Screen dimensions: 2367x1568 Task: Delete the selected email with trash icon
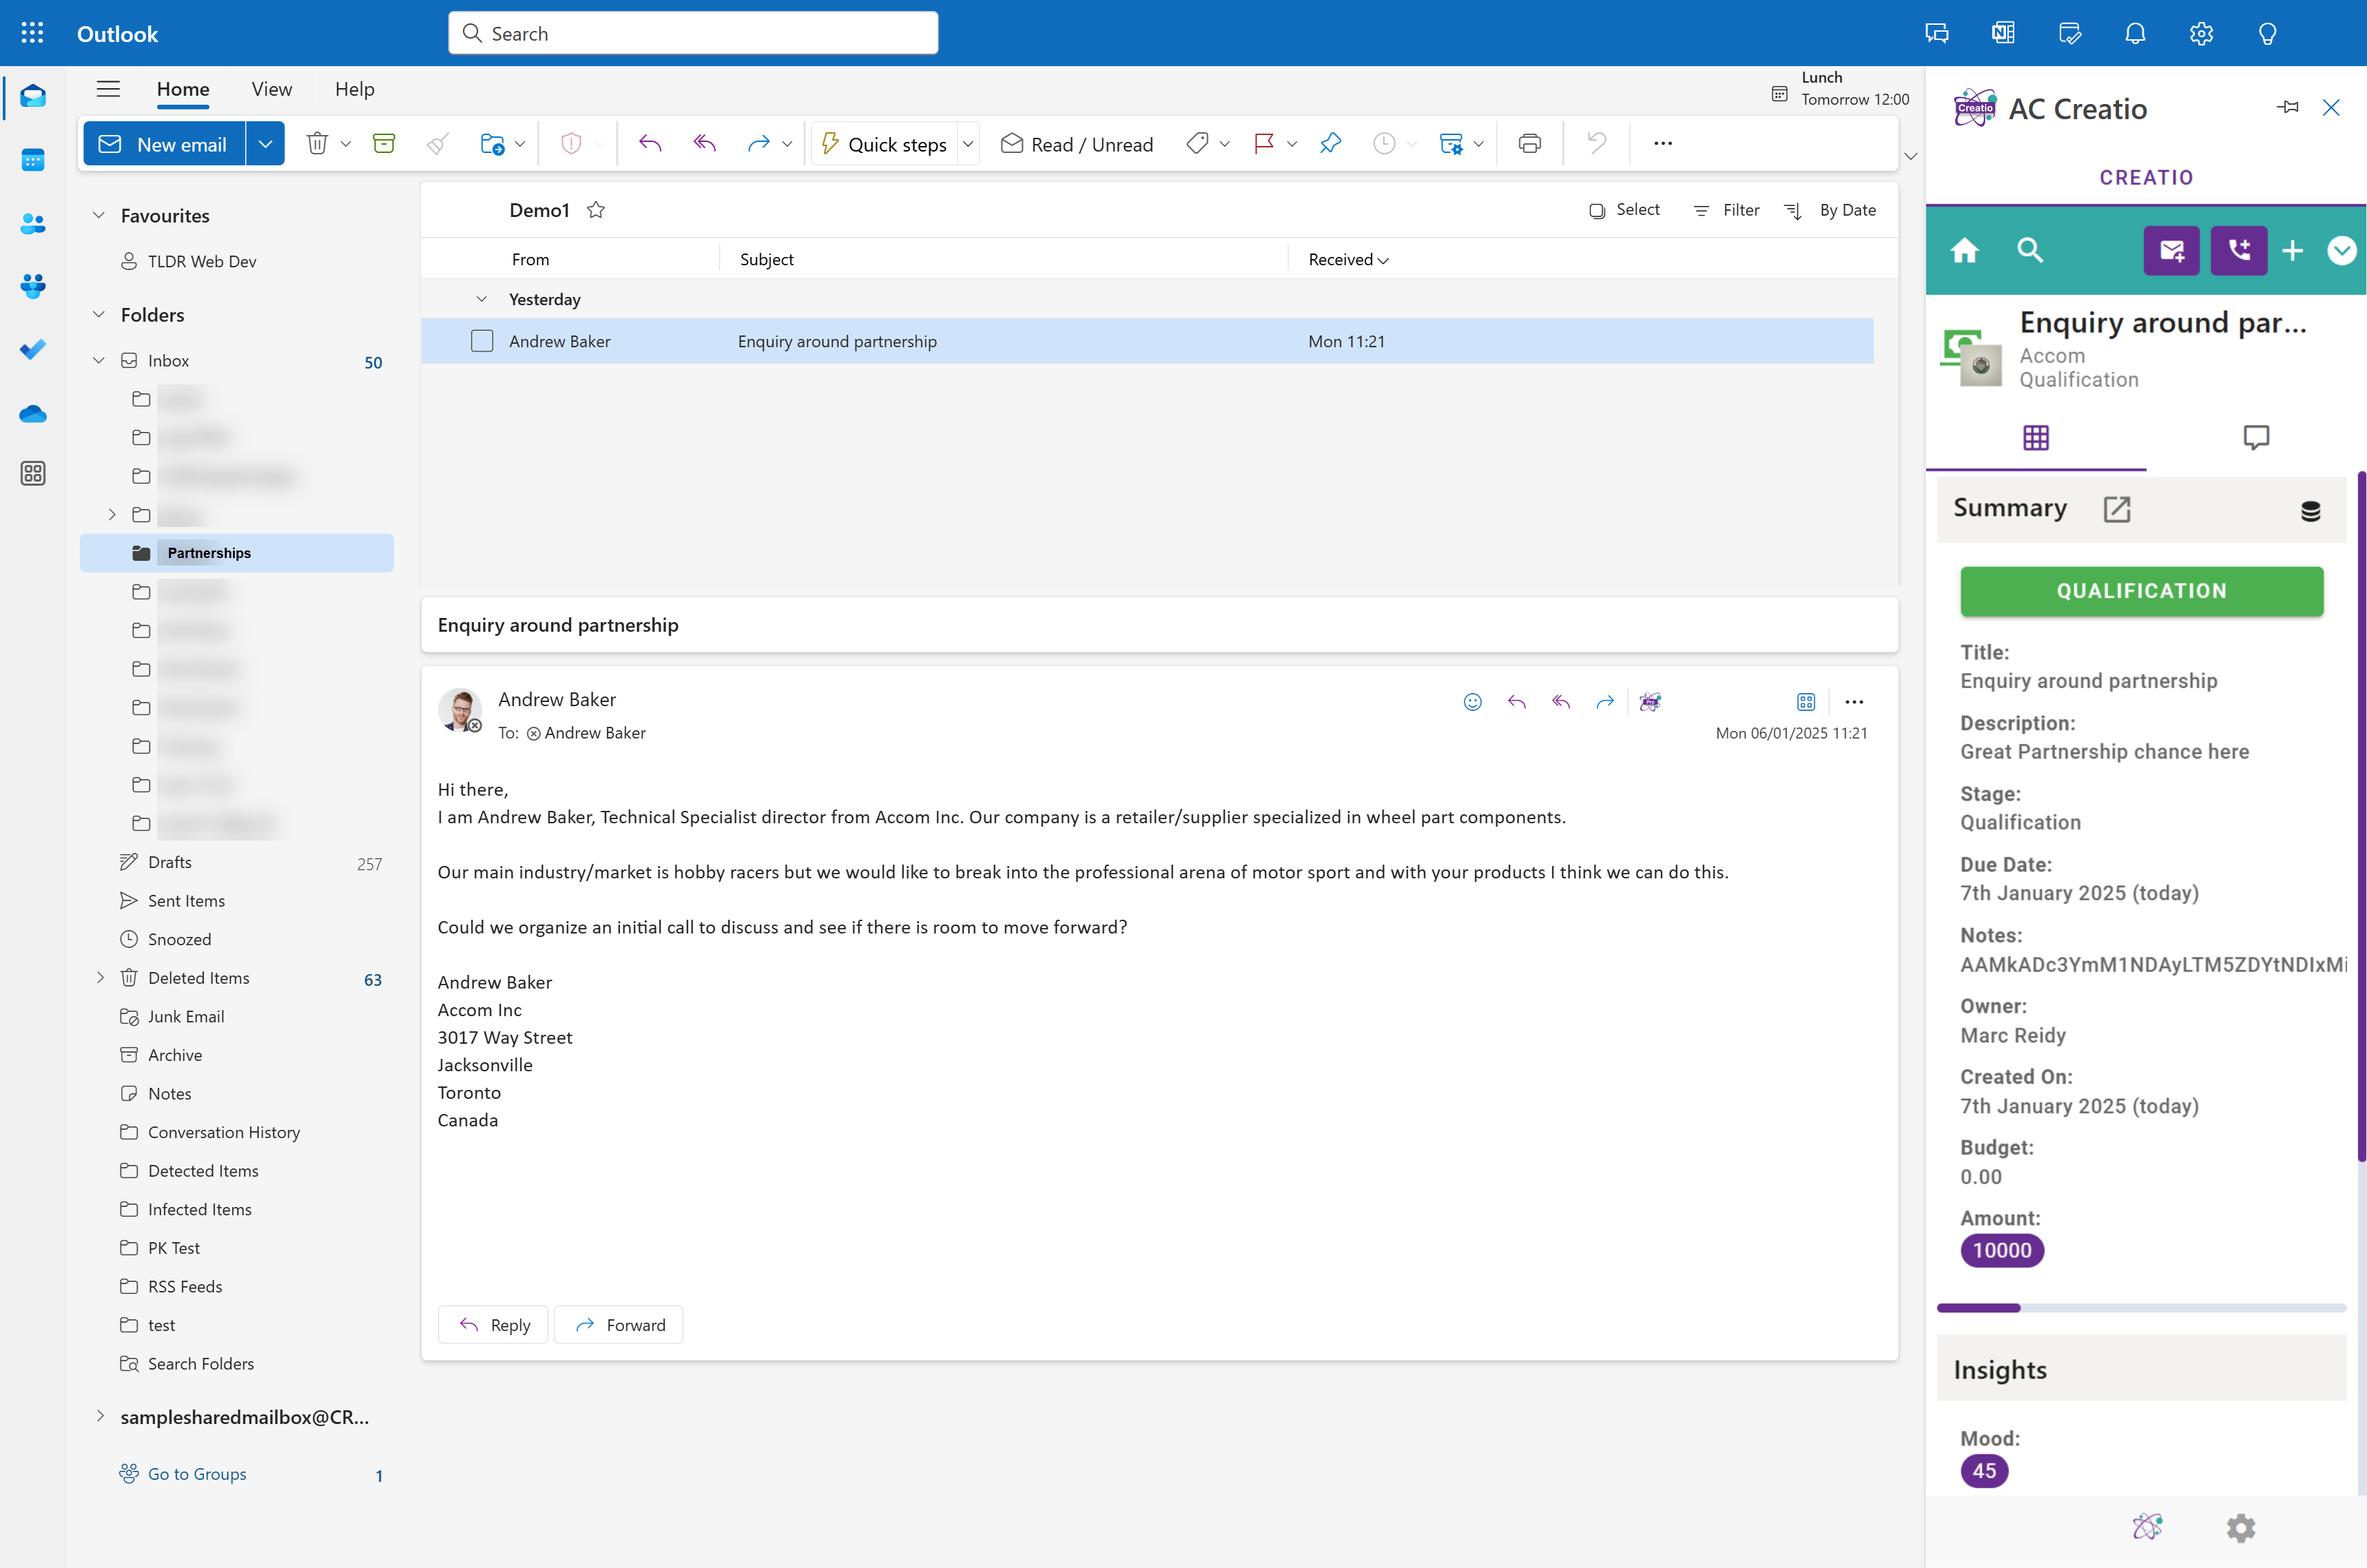click(x=317, y=144)
